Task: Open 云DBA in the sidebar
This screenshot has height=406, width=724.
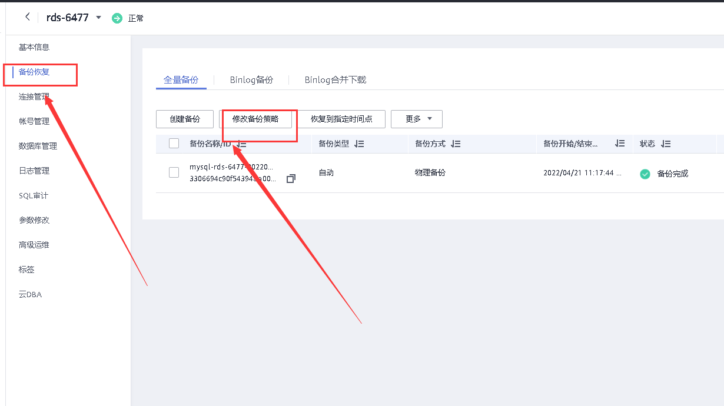Action: click(31, 294)
